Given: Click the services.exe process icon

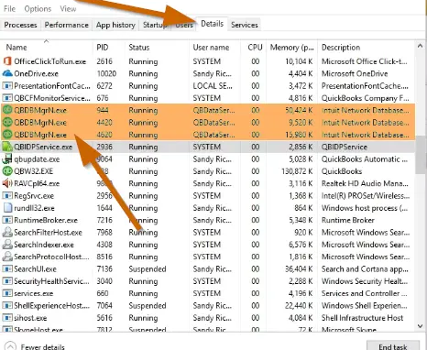Looking at the screenshot, I should click(7, 293).
